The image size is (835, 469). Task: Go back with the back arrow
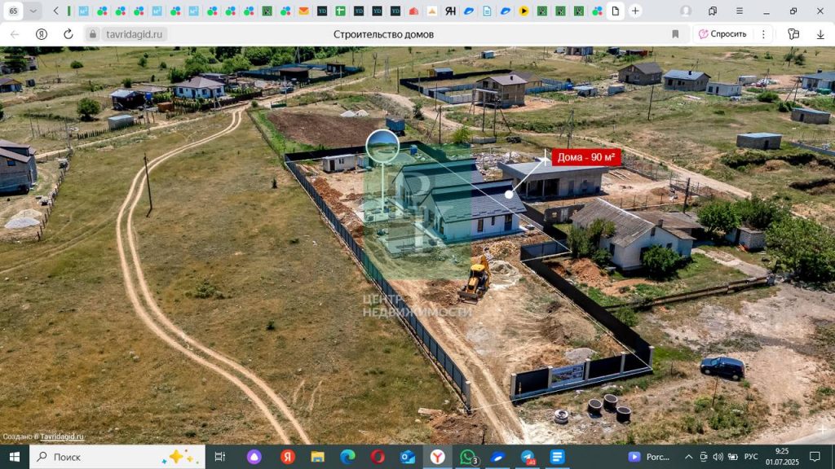coord(15,34)
